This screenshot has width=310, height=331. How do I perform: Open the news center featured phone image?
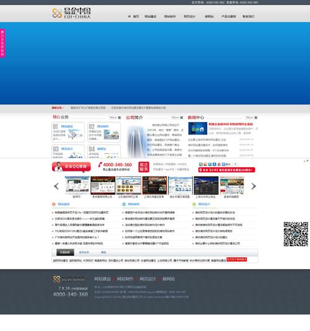(x=198, y=128)
